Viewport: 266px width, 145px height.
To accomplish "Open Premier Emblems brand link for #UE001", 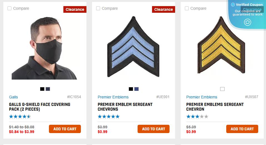I will click(113, 97).
